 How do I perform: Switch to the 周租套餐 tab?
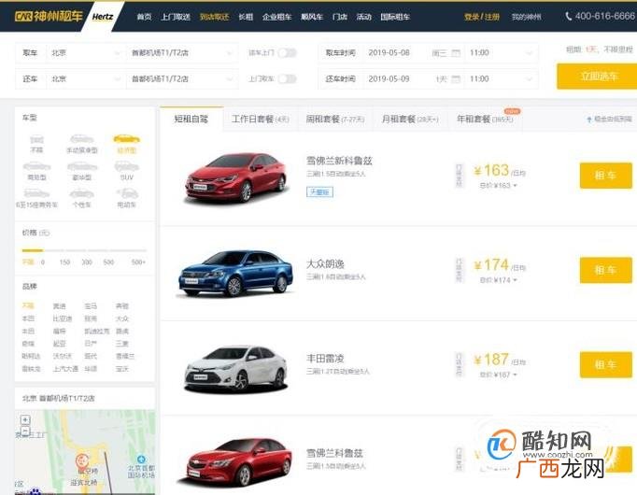point(335,119)
